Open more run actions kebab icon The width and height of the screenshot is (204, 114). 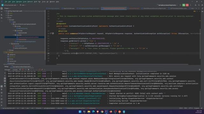point(191,5)
